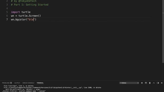
Task: Open the terminal selector dropdown showing 1: Python
Action: (x=129, y=83)
